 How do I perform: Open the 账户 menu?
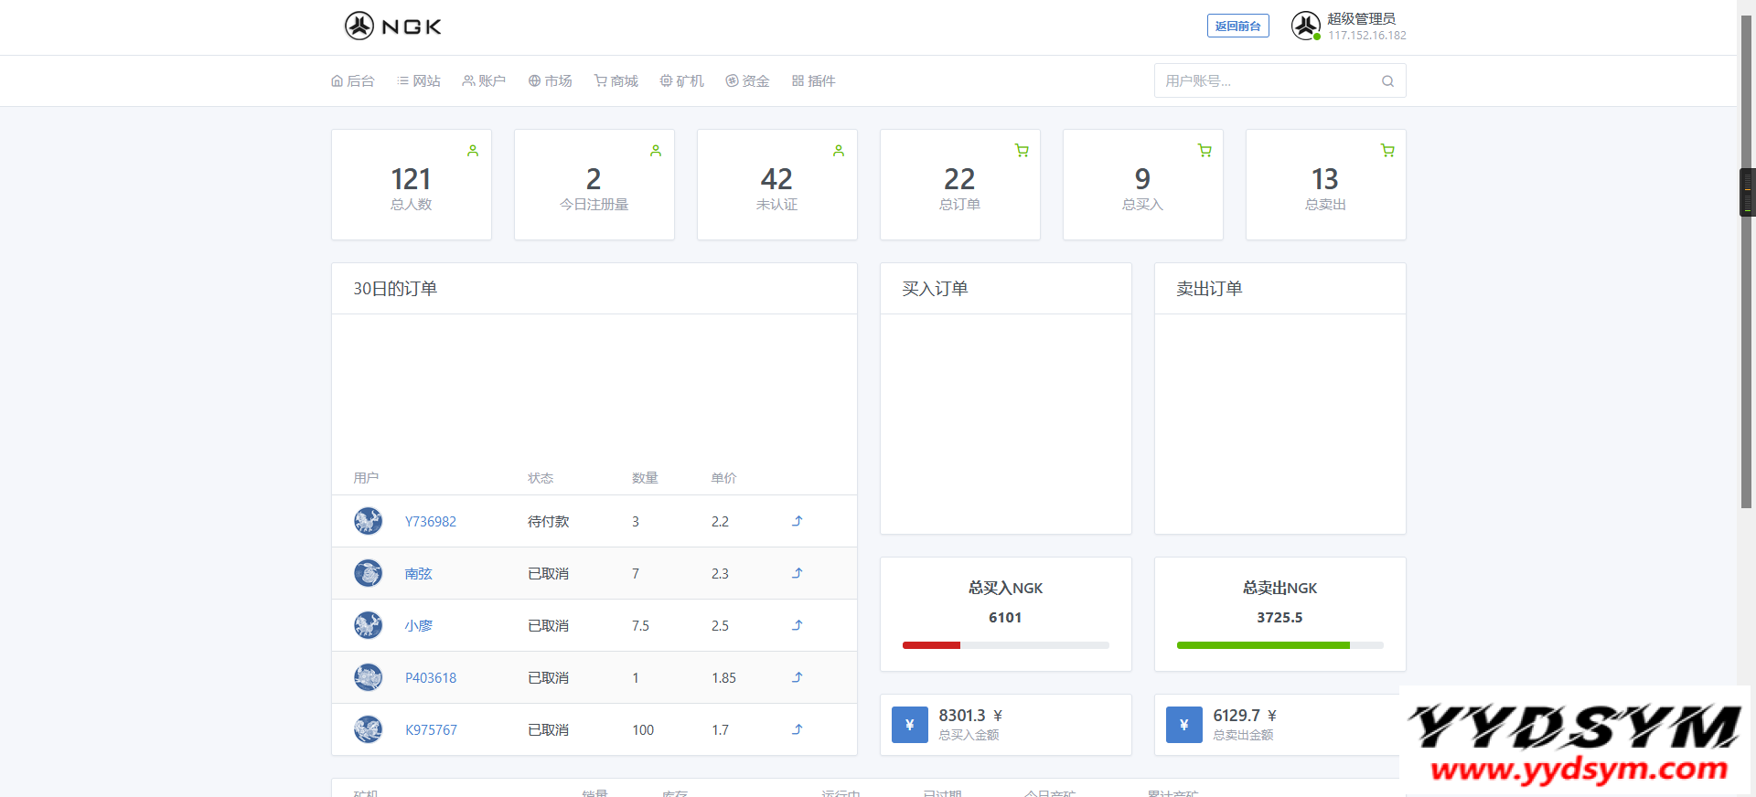(x=484, y=81)
